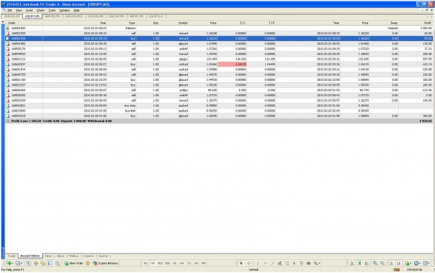
Task: Launch MetaEditor from the toolbar icon
Action: click(x=88, y=263)
